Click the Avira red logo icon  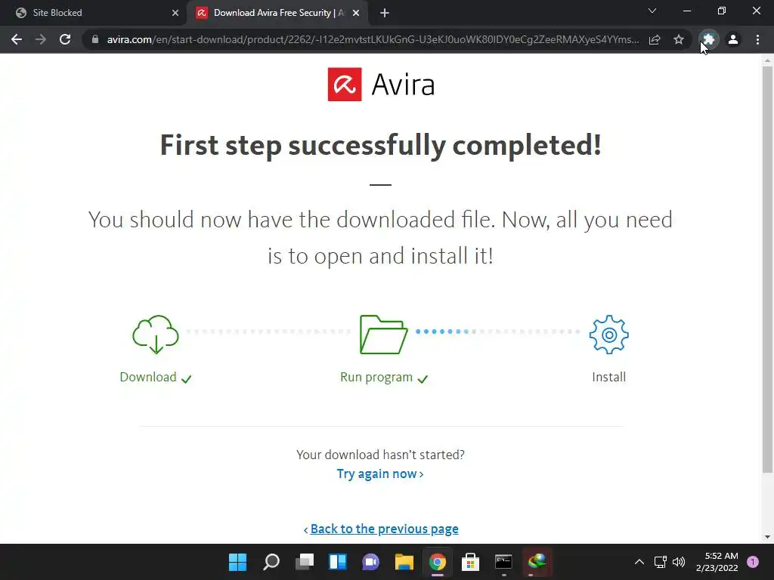click(x=345, y=85)
